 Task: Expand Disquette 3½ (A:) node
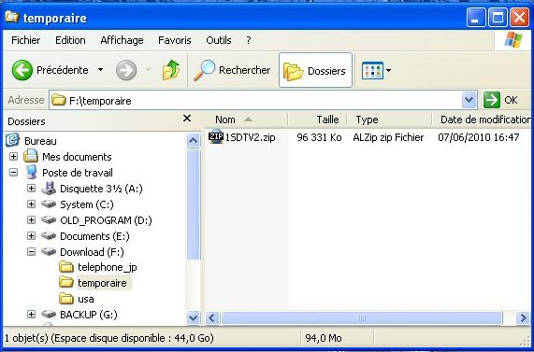point(31,188)
